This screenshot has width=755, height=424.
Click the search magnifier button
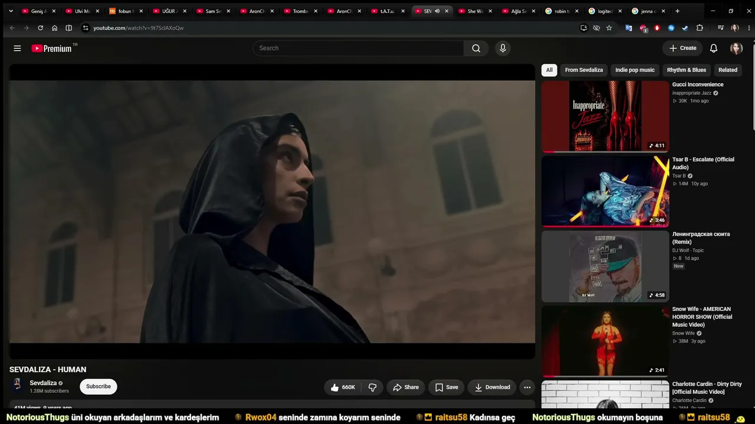point(476,48)
